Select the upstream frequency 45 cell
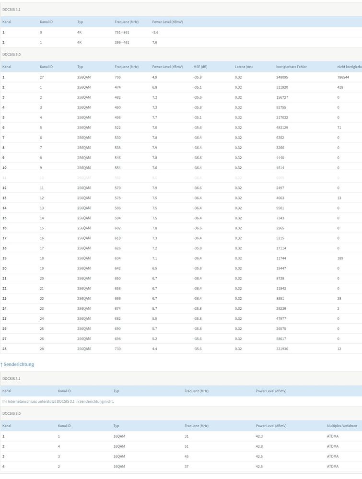362x479 pixels. [187, 456]
